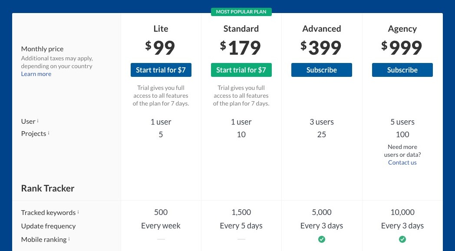Click the info icon next to Projects
This screenshot has width=455, height=251.
[x=49, y=133]
